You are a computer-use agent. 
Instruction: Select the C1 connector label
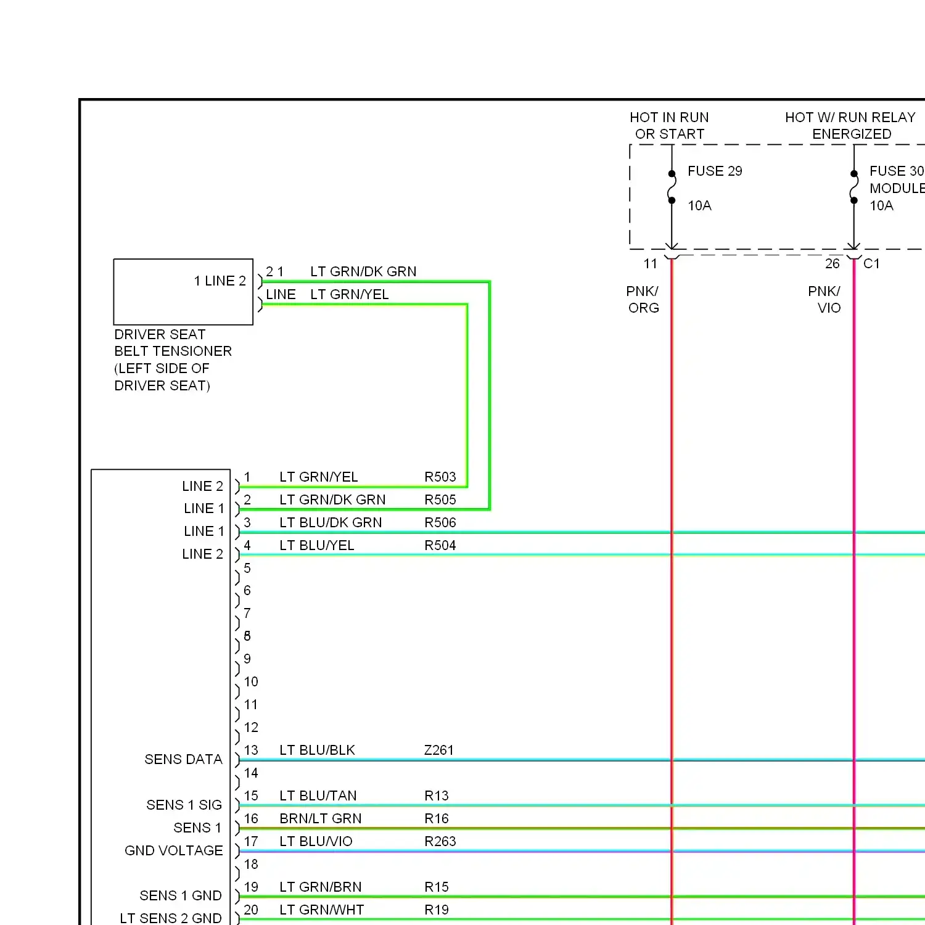coord(871,264)
